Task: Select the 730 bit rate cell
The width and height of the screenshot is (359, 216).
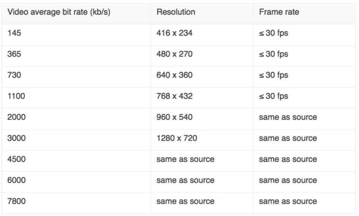Action: [76, 77]
